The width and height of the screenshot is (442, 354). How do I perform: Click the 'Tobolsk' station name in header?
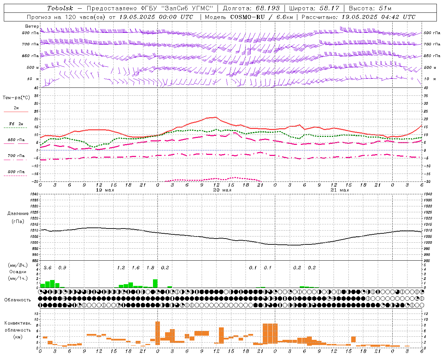tap(60, 8)
